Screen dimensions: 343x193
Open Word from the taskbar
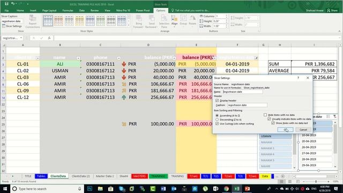click(163, 189)
